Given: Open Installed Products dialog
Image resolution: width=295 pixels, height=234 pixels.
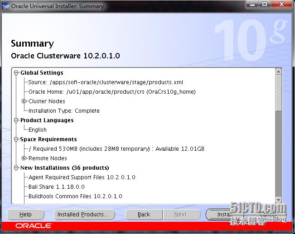Looking at the screenshot, I should (x=84, y=215).
